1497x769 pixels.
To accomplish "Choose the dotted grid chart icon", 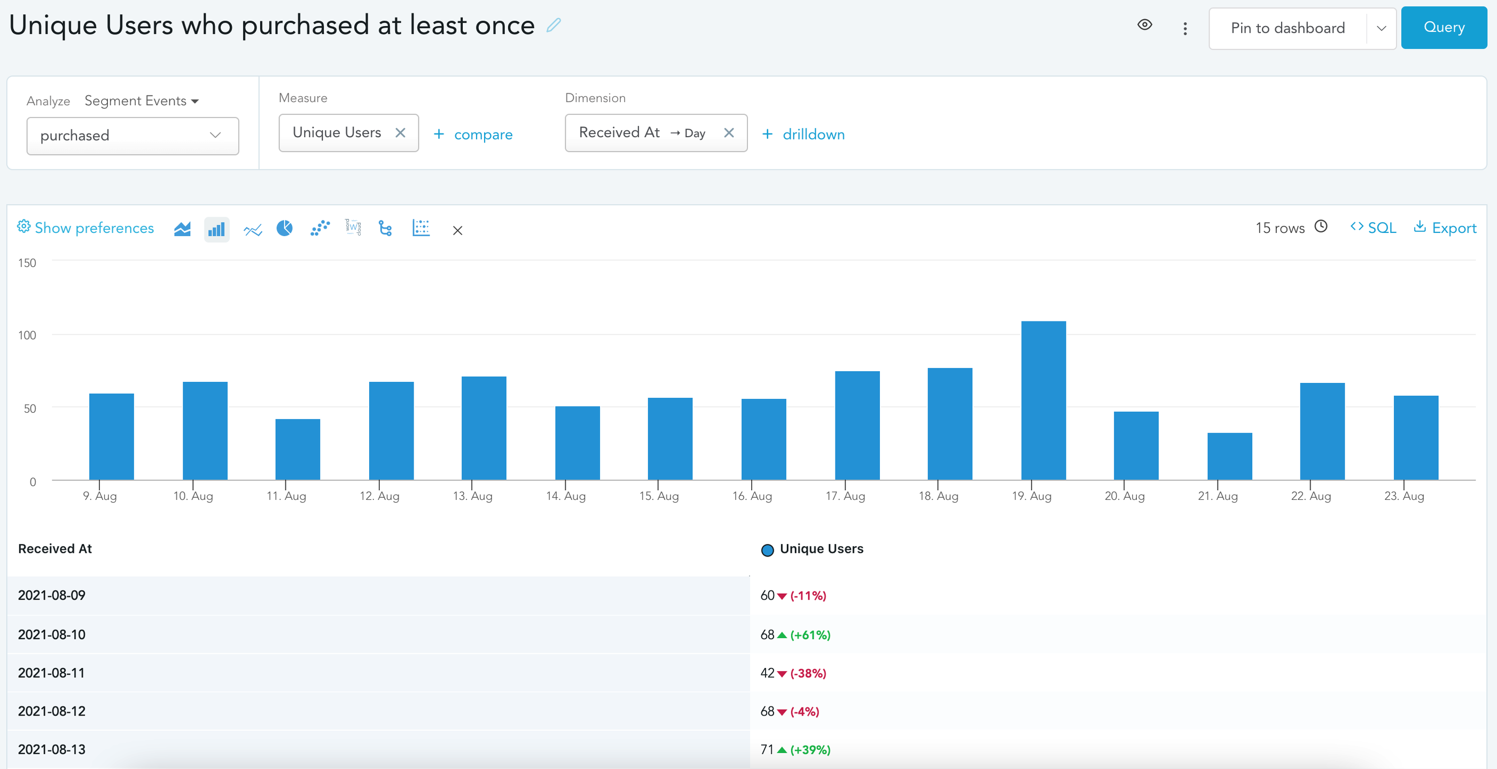I will [421, 227].
